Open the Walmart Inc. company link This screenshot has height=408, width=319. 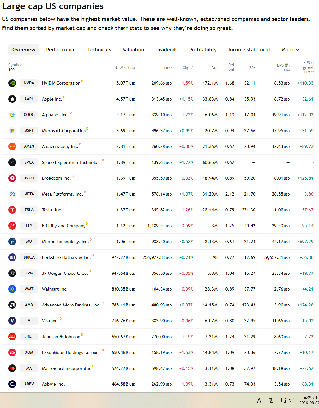[55, 289]
